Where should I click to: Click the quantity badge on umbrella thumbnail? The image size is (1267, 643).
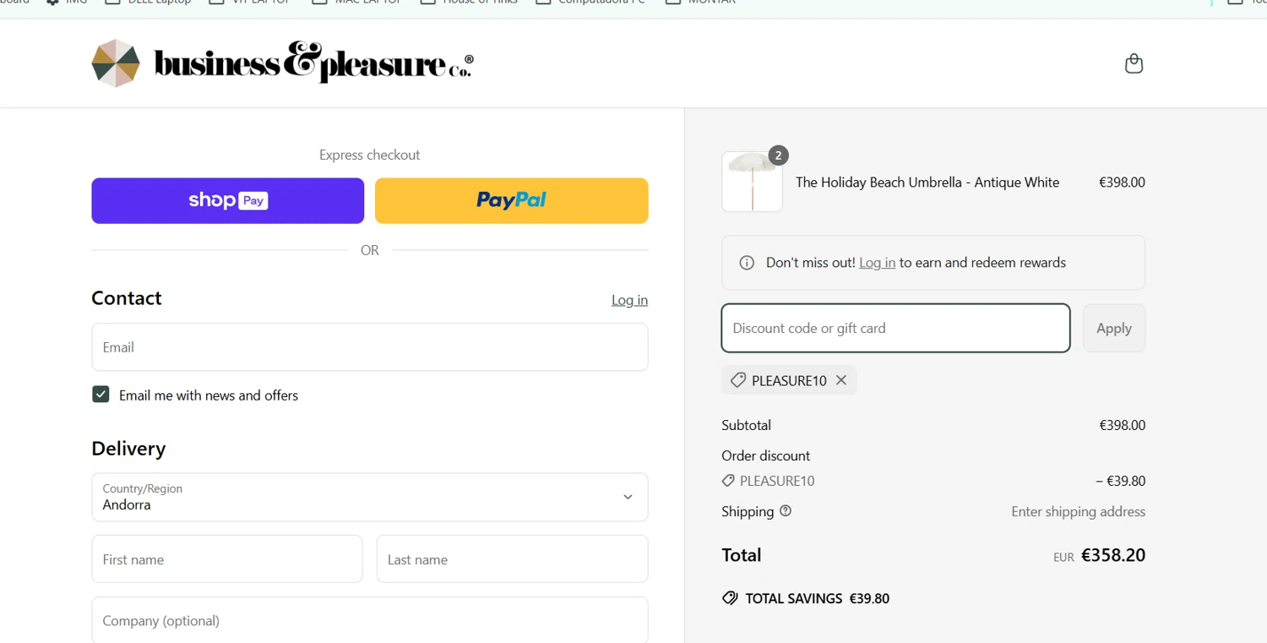click(778, 155)
